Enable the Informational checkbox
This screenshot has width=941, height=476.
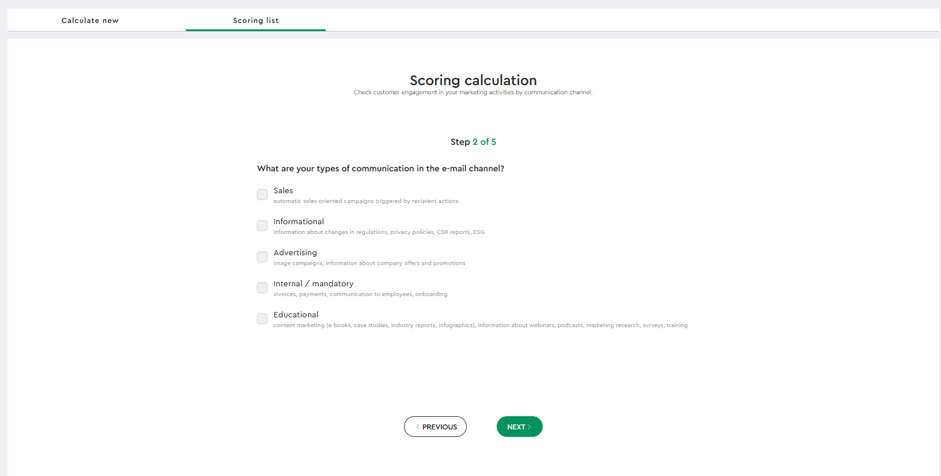(x=262, y=226)
